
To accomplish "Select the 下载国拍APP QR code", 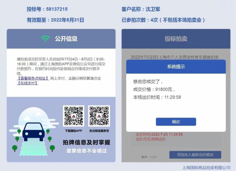I will (74, 116).
